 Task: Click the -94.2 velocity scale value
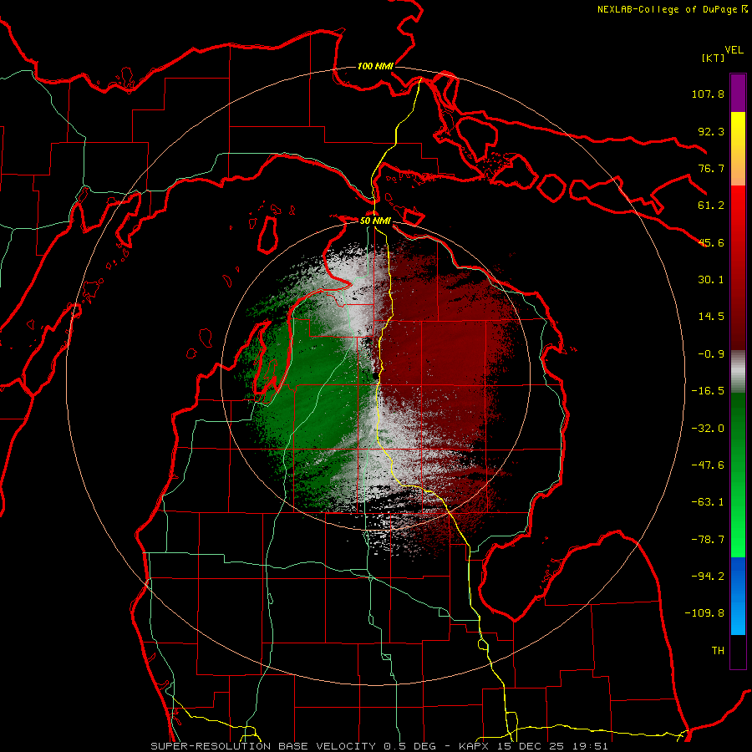[708, 577]
